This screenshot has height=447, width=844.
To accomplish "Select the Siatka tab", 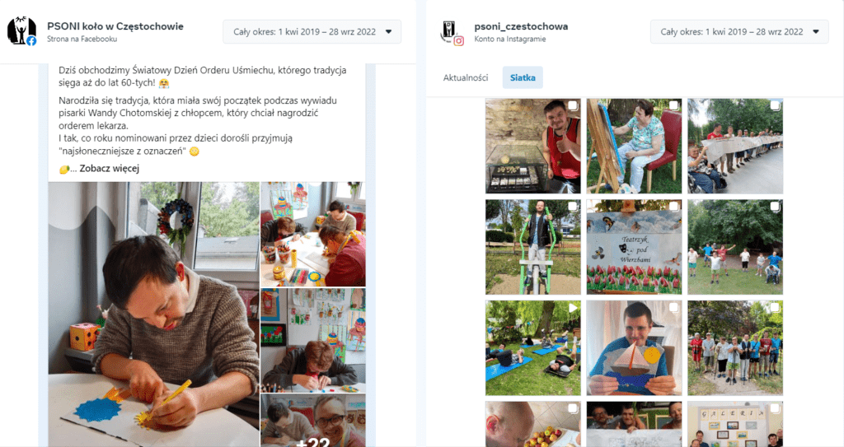I will (523, 77).
